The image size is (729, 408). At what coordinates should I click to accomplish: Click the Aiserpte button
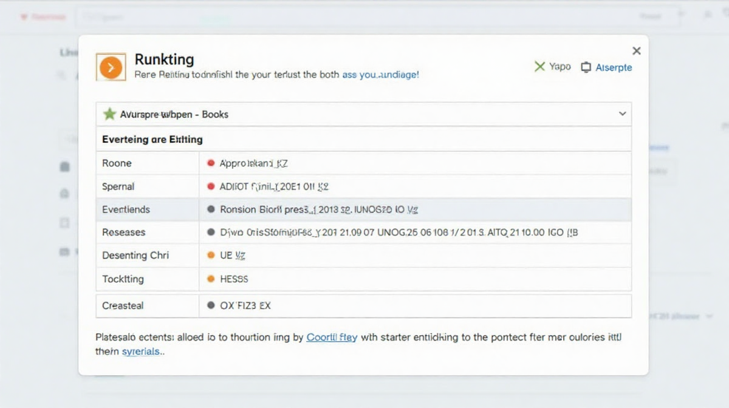click(606, 67)
